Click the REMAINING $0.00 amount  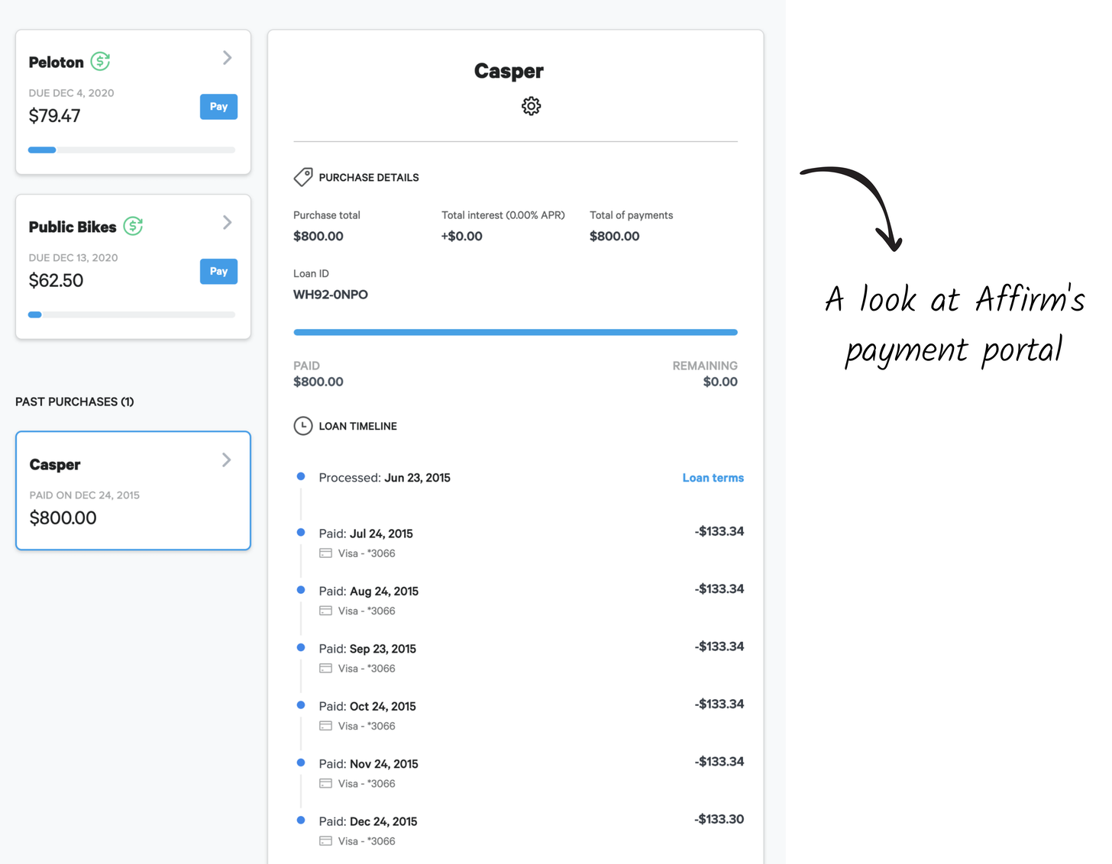pos(720,382)
